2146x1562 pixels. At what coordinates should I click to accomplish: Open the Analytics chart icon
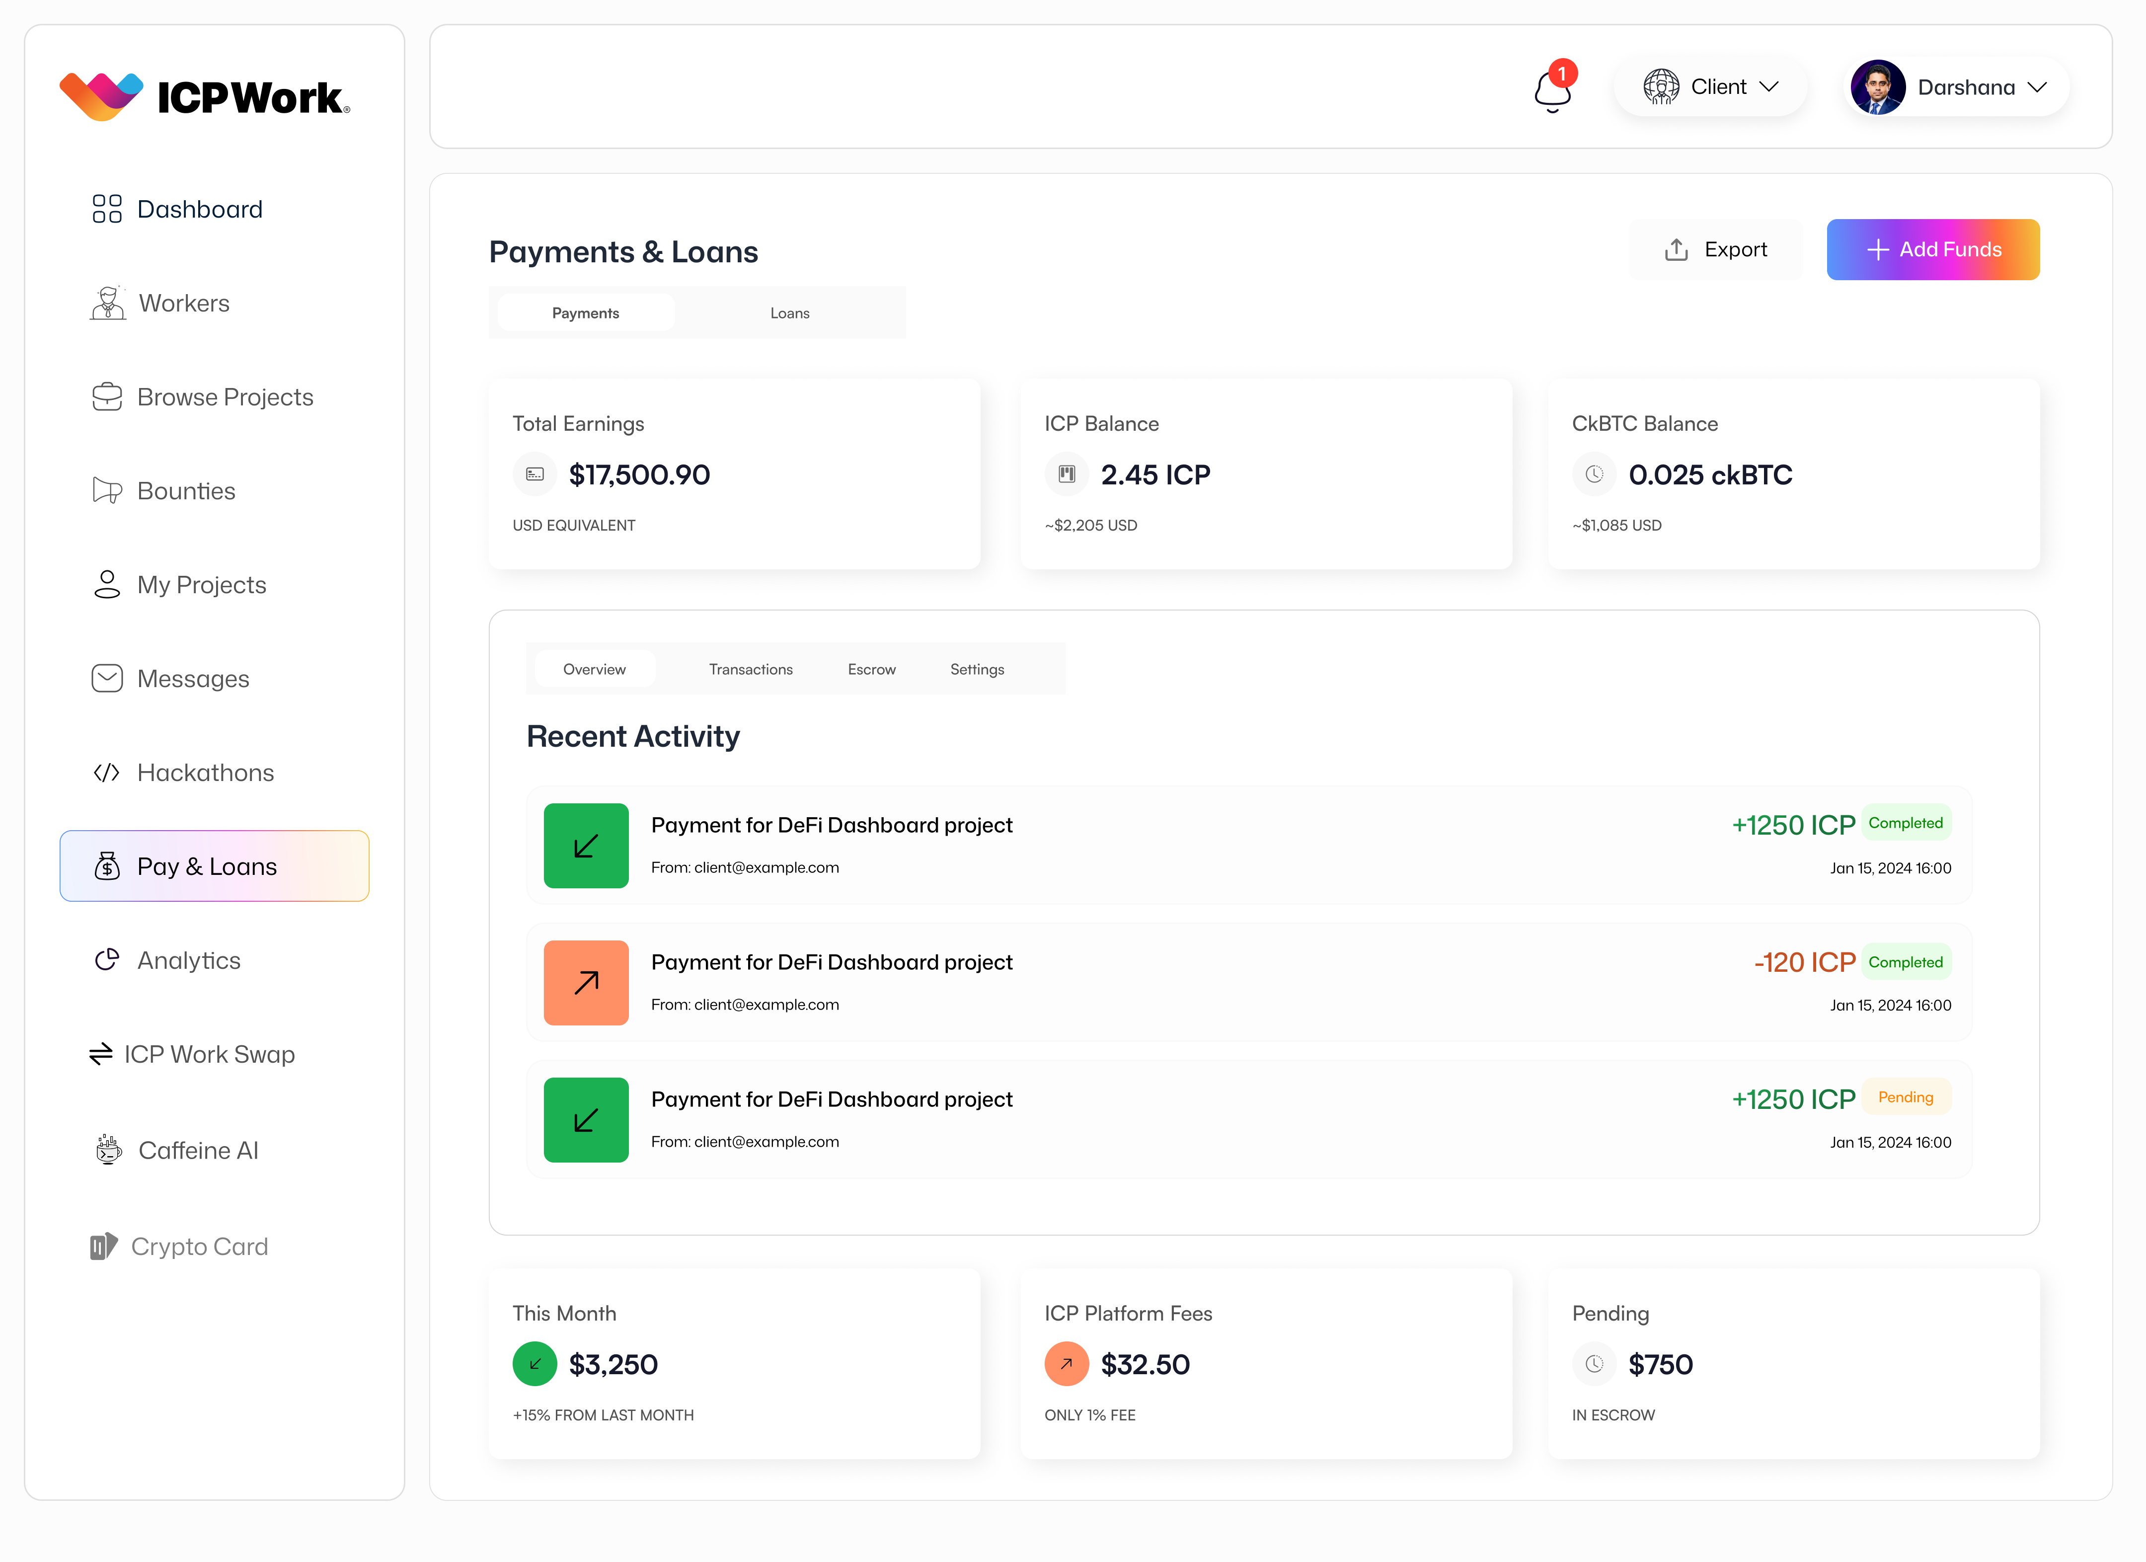[x=107, y=959]
